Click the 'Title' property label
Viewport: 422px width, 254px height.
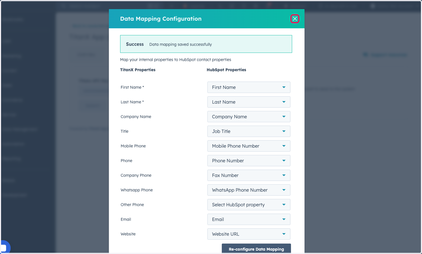(124, 131)
